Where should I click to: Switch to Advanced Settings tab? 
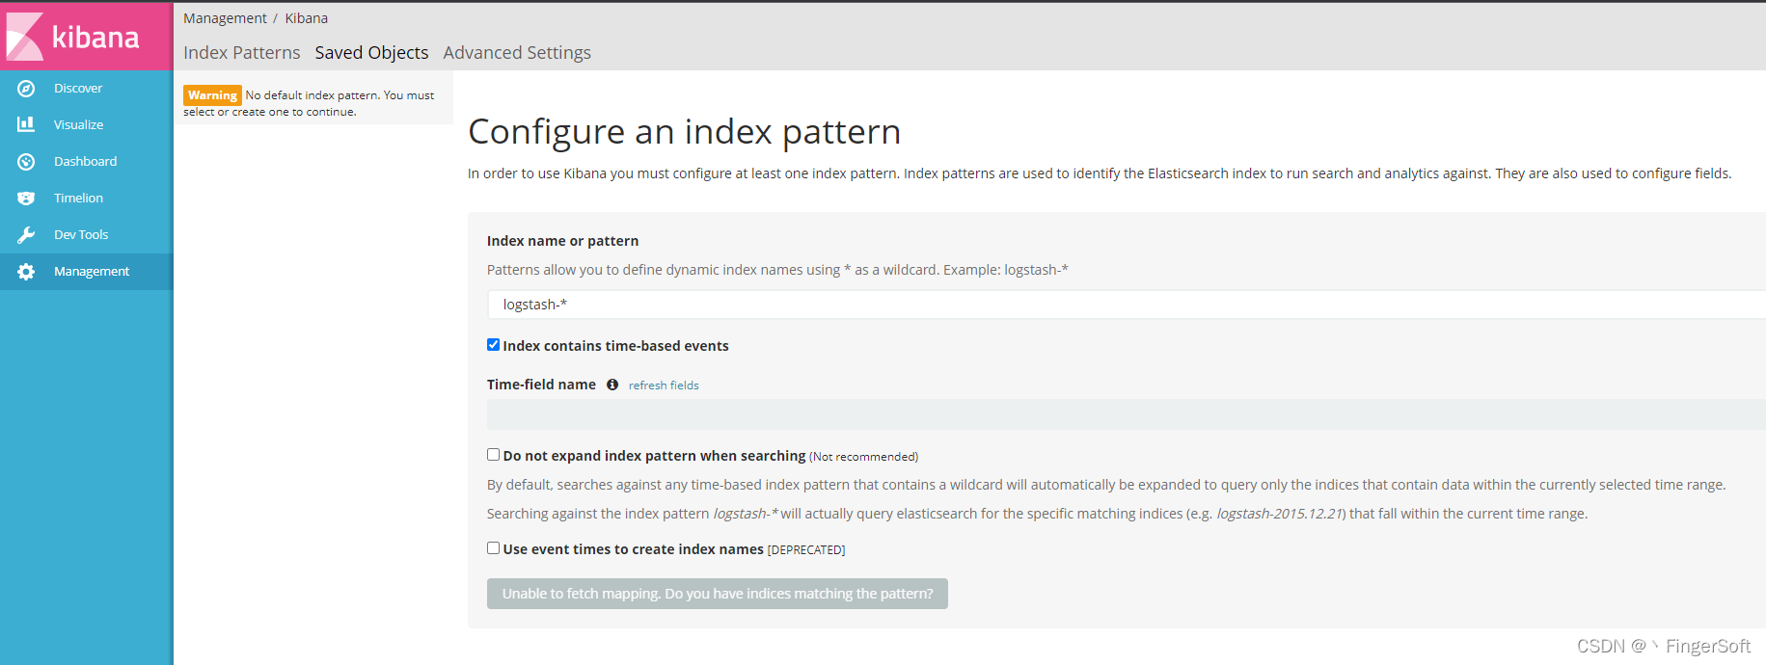coord(517,53)
